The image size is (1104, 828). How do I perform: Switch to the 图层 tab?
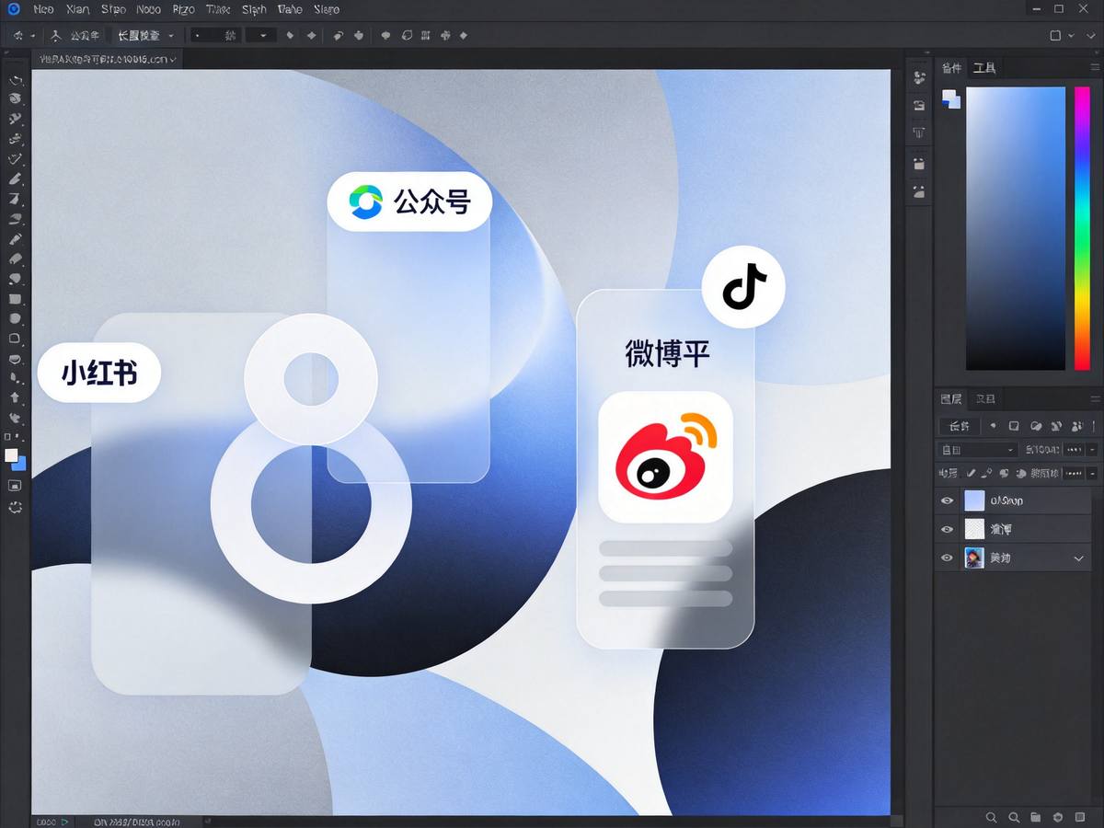pos(951,399)
